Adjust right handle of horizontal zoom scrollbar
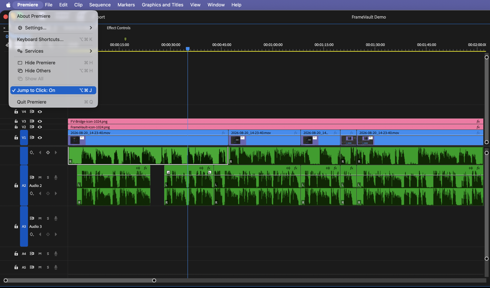 [154, 280]
